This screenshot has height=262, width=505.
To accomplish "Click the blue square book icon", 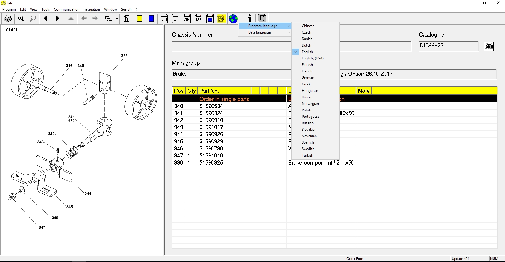I will coord(210,19).
